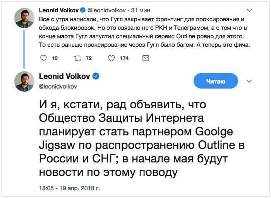Click the 174 likes count
The height and width of the screenshot is (198, 271).
tap(124, 58)
